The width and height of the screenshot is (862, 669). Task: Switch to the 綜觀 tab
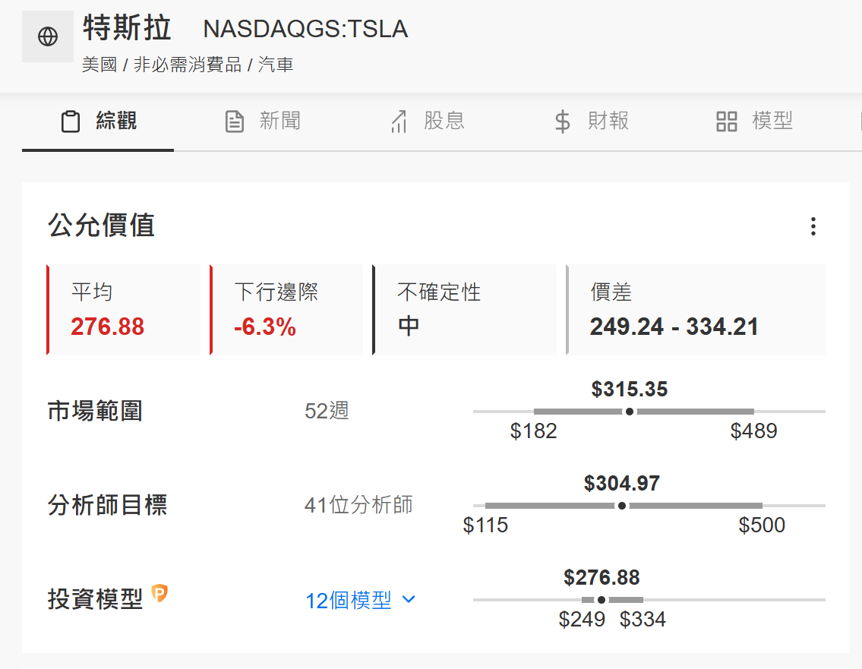(x=98, y=121)
